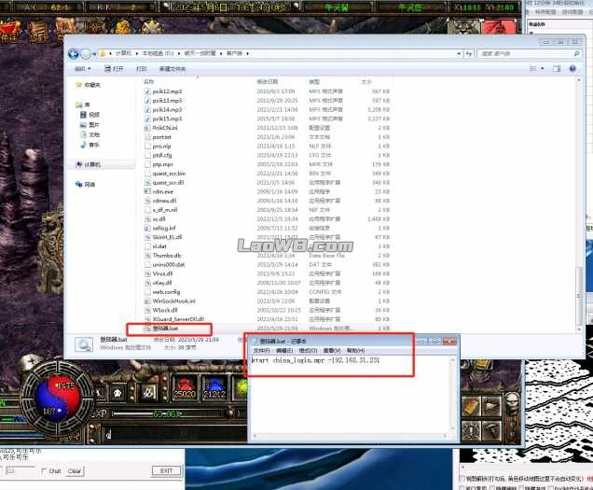Open the 组织 organize dropdown in Explorer

[83, 68]
